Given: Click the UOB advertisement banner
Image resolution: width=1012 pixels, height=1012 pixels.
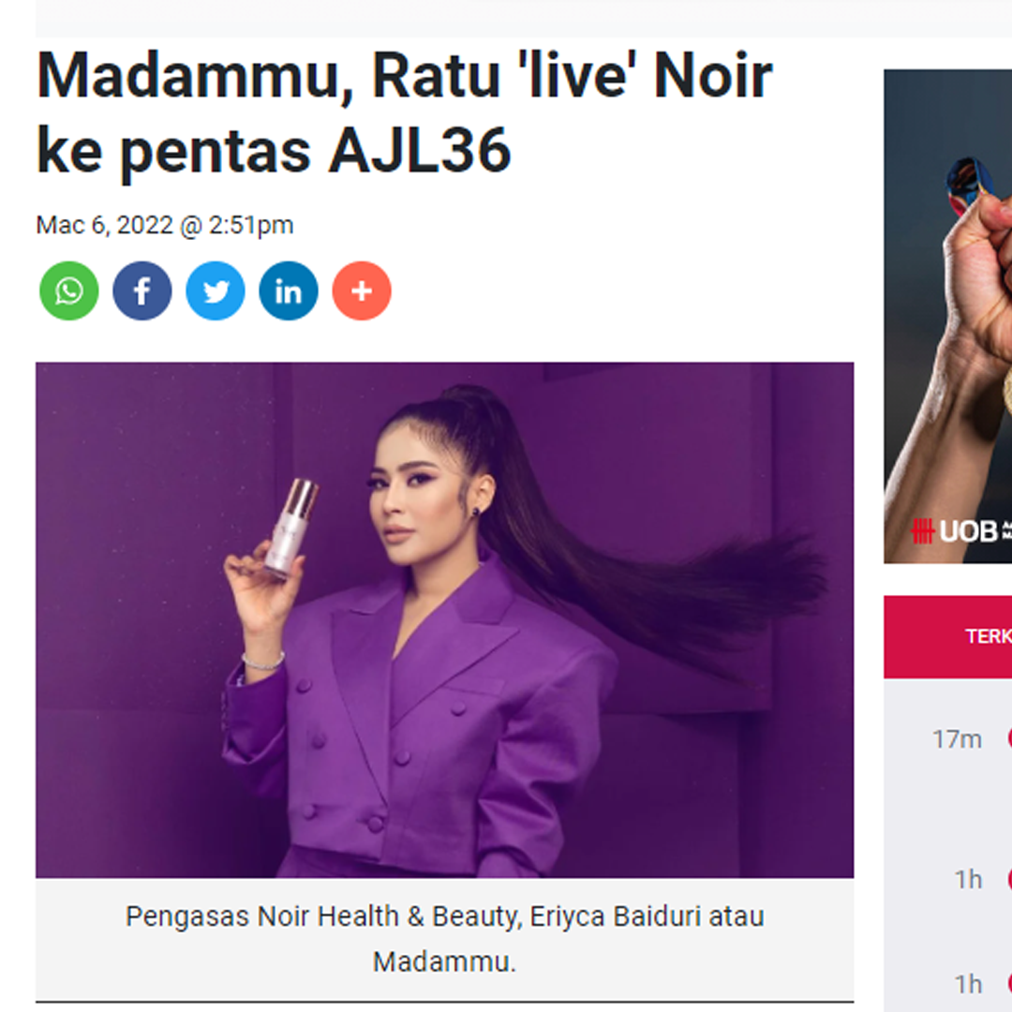Looking at the screenshot, I should coord(947,317).
